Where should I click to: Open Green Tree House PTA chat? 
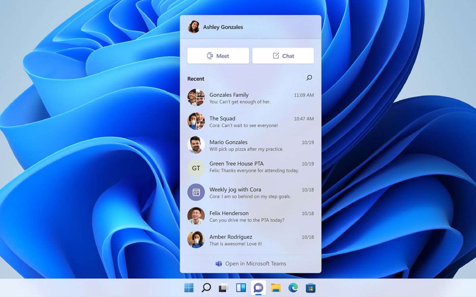point(250,167)
